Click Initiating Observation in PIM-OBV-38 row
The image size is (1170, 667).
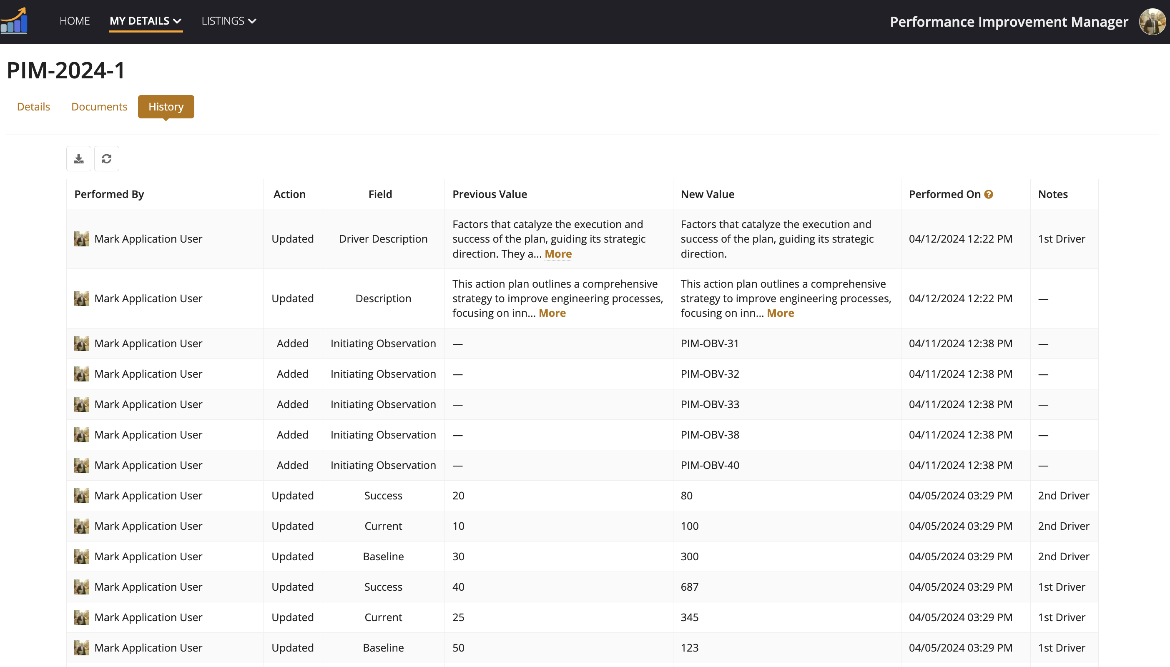(384, 435)
